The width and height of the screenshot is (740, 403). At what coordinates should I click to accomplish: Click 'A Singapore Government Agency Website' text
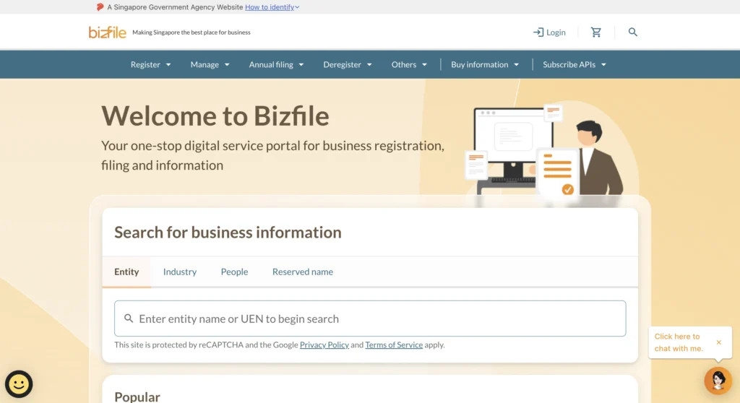click(175, 7)
